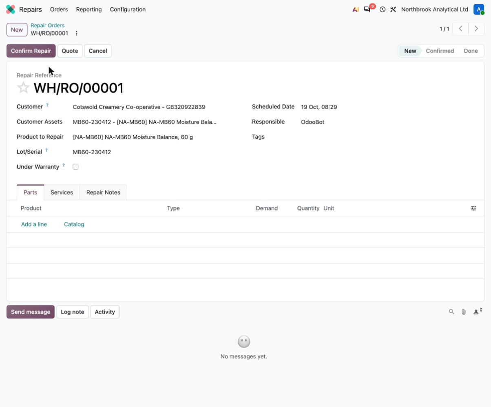
Task: Mark the repair order as favorite star
Action: pos(23,88)
